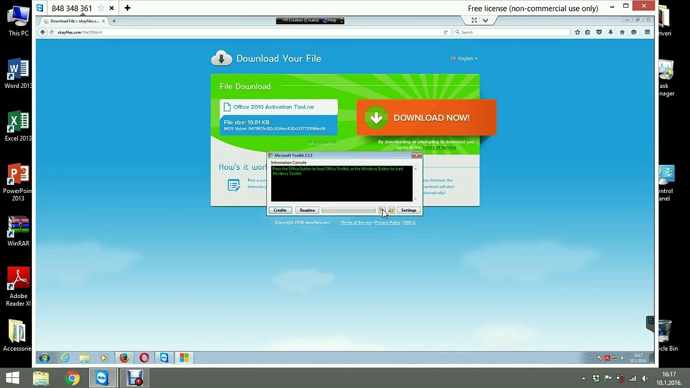Click the orange DOWNLOAD NOW! button
The width and height of the screenshot is (690, 388).
pyautogui.click(x=426, y=117)
